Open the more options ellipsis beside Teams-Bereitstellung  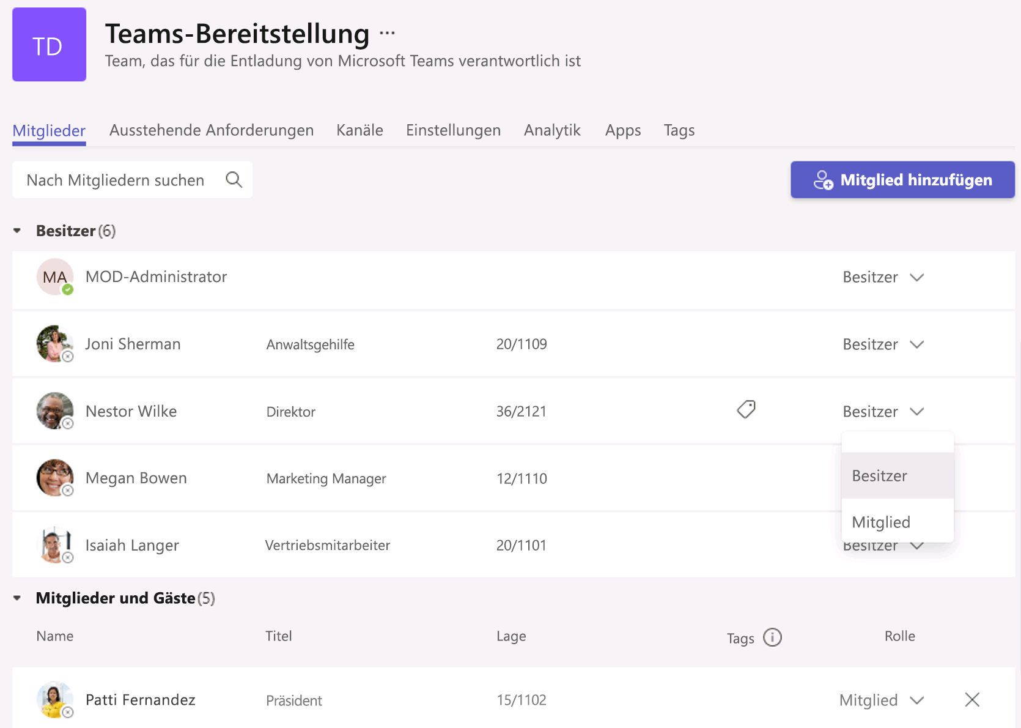point(387,33)
